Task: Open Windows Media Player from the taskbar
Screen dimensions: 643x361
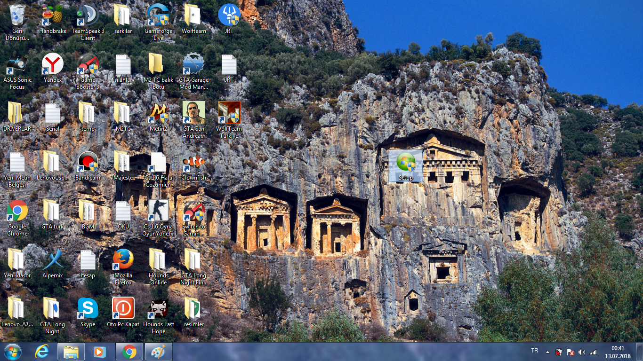Action: coord(100,352)
